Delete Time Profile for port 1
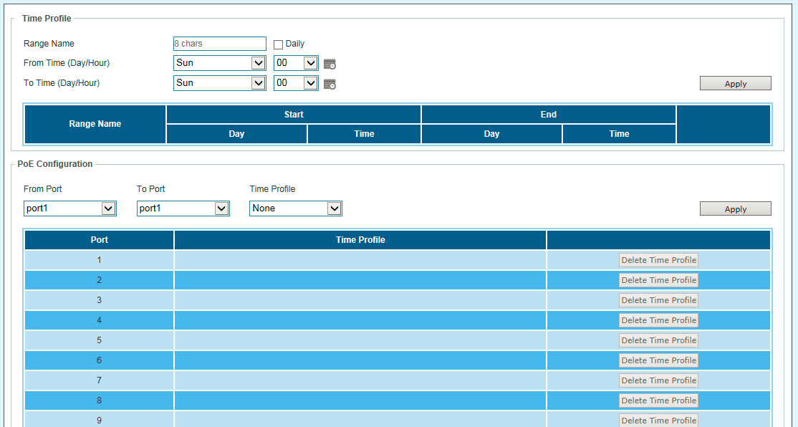798x427 pixels. pos(658,260)
